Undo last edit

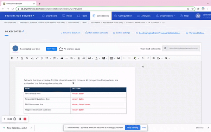(143, 58)
